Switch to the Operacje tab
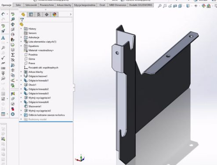Screen dimensions: 217x165 [7, 5]
